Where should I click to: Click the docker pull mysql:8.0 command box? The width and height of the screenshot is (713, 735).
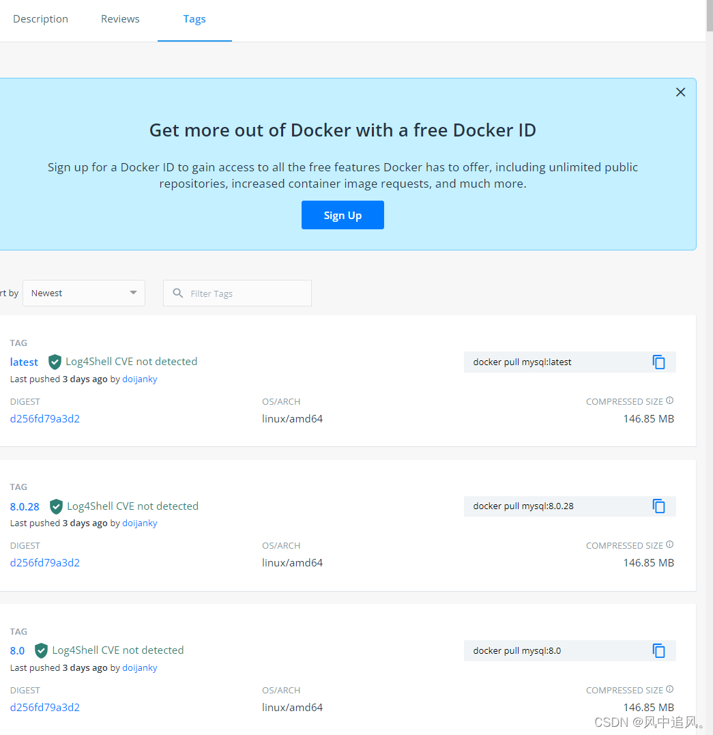click(x=570, y=650)
